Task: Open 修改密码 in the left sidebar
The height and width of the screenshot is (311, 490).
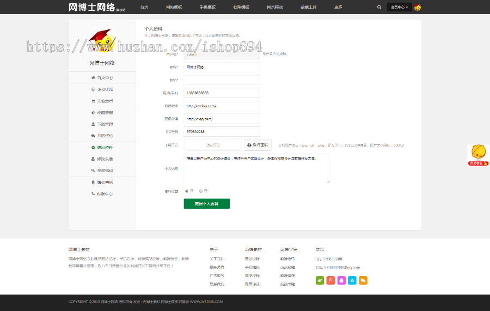Action: pos(102,170)
